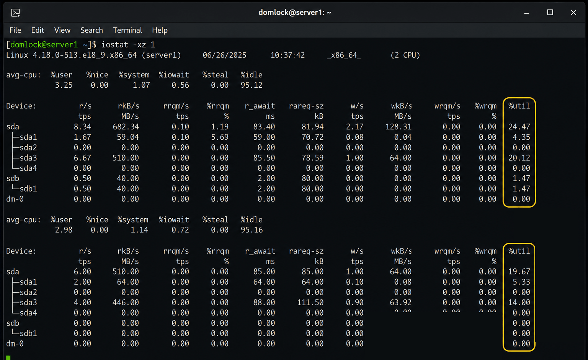Click the window title 'domlock@server1: ~'
588x360 pixels.
(295, 13)
